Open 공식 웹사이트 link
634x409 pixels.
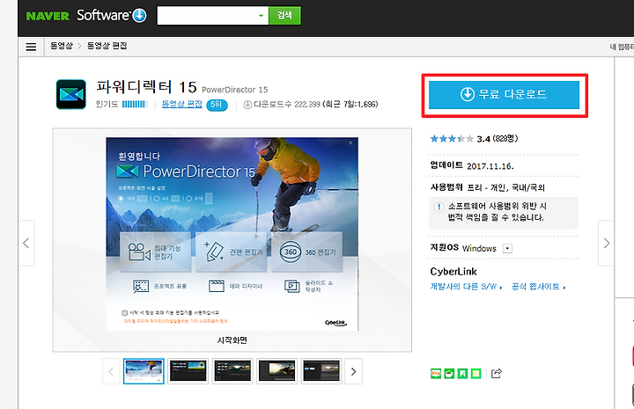point(539,287)
